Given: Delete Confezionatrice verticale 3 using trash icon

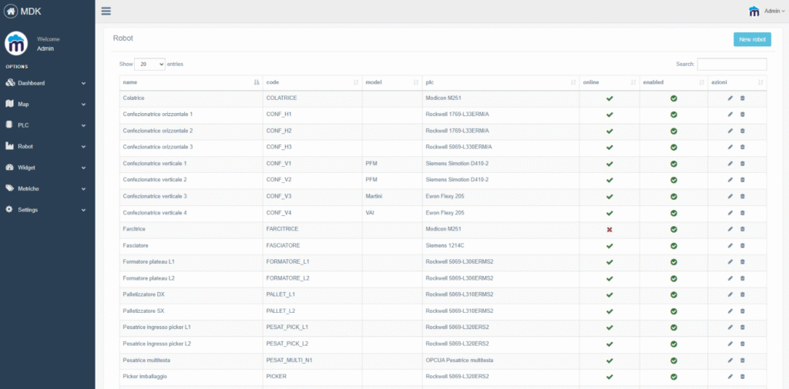Looking at the screenshot, I should click(x=743, y=197).
